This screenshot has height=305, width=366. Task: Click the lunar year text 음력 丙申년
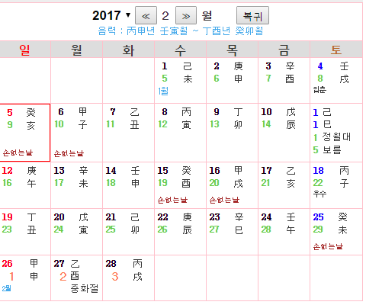[x=127, y=31]
